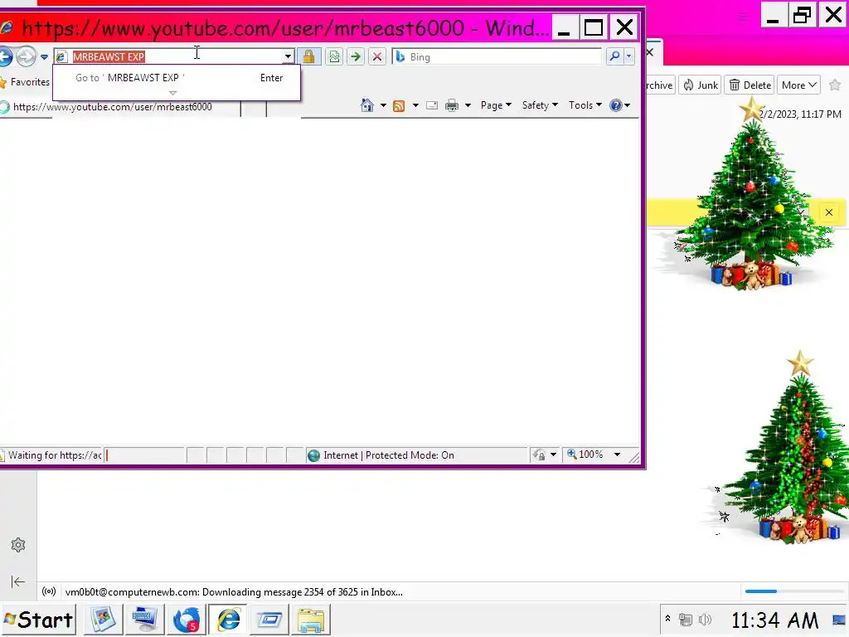Click the red Stop loading button

[377, 56]
